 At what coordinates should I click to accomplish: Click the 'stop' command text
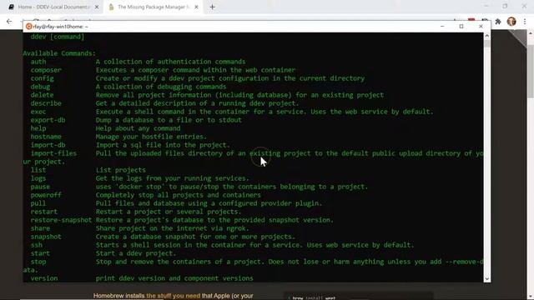(38, 262)
